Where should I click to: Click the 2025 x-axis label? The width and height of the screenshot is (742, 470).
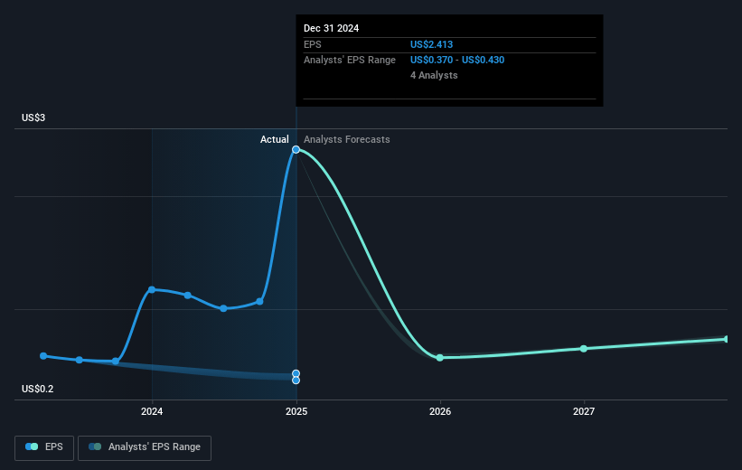[296, 412]
